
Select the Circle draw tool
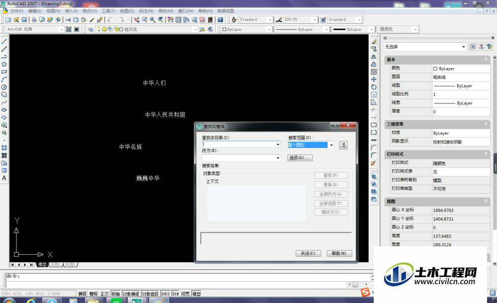pyautogui.click(x=4, y=87)
